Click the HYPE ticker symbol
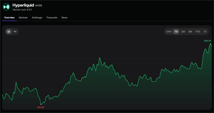The height and width of the screenshot is (113, 214). [39, 6]
